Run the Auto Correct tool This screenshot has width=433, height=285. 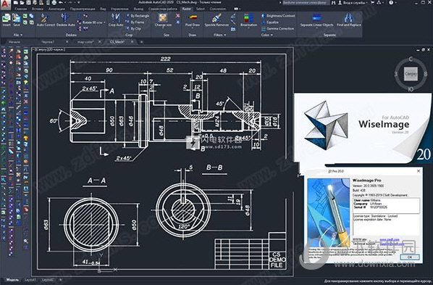(x=46, y=20)
